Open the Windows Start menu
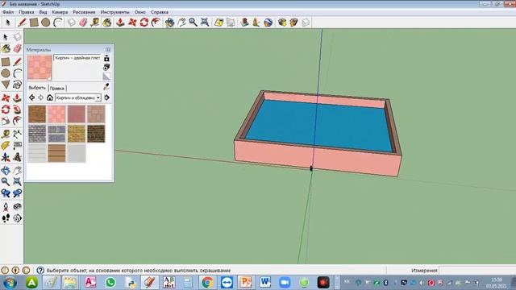Viewport: 516px width, 290px height. point(10,283)
